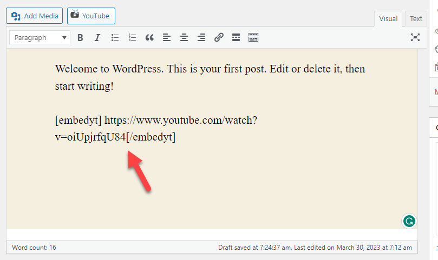Click the Word count status text

click(34, 248)
